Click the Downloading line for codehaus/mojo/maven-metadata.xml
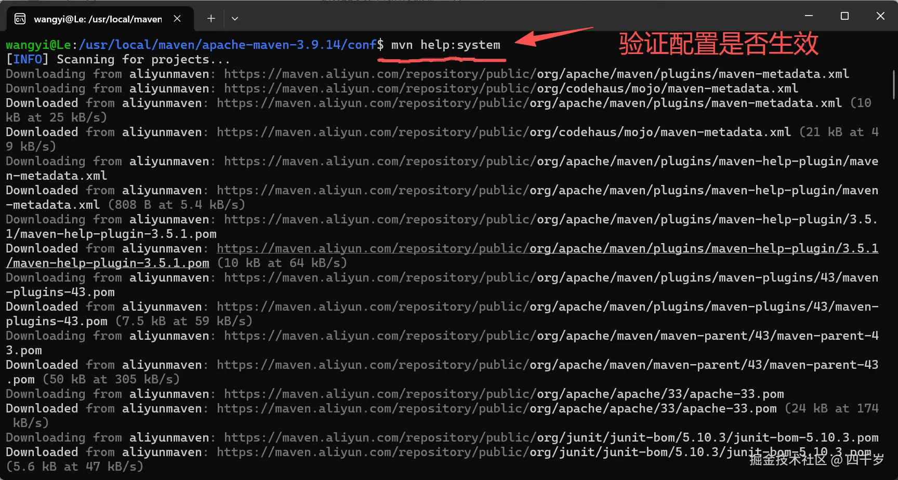The image size is (898, 480). coord(402,88)
